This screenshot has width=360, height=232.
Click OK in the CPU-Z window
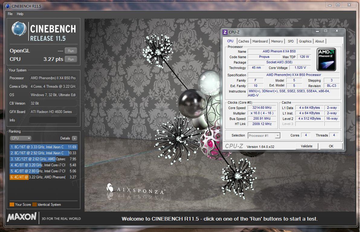pos(331,146)
